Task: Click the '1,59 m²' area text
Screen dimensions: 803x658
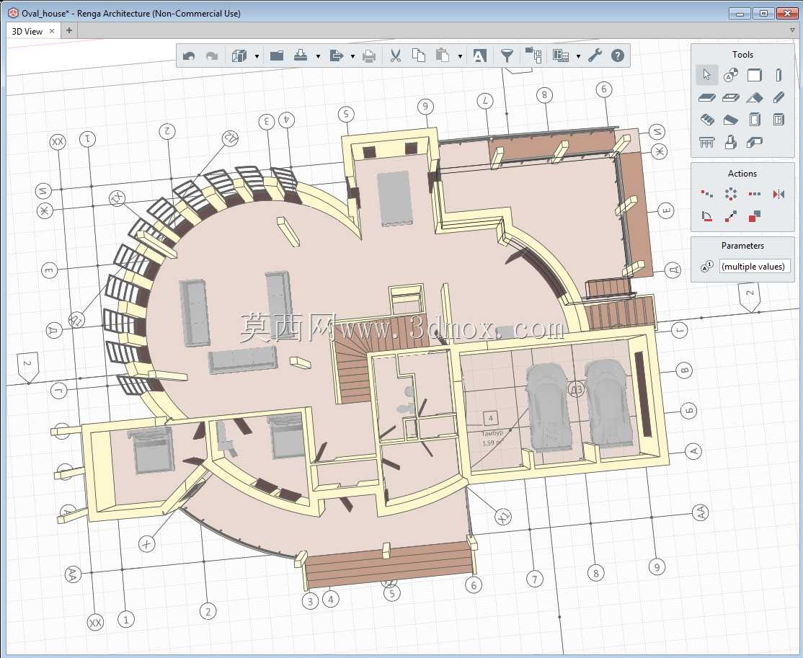Action: (492, 443)
